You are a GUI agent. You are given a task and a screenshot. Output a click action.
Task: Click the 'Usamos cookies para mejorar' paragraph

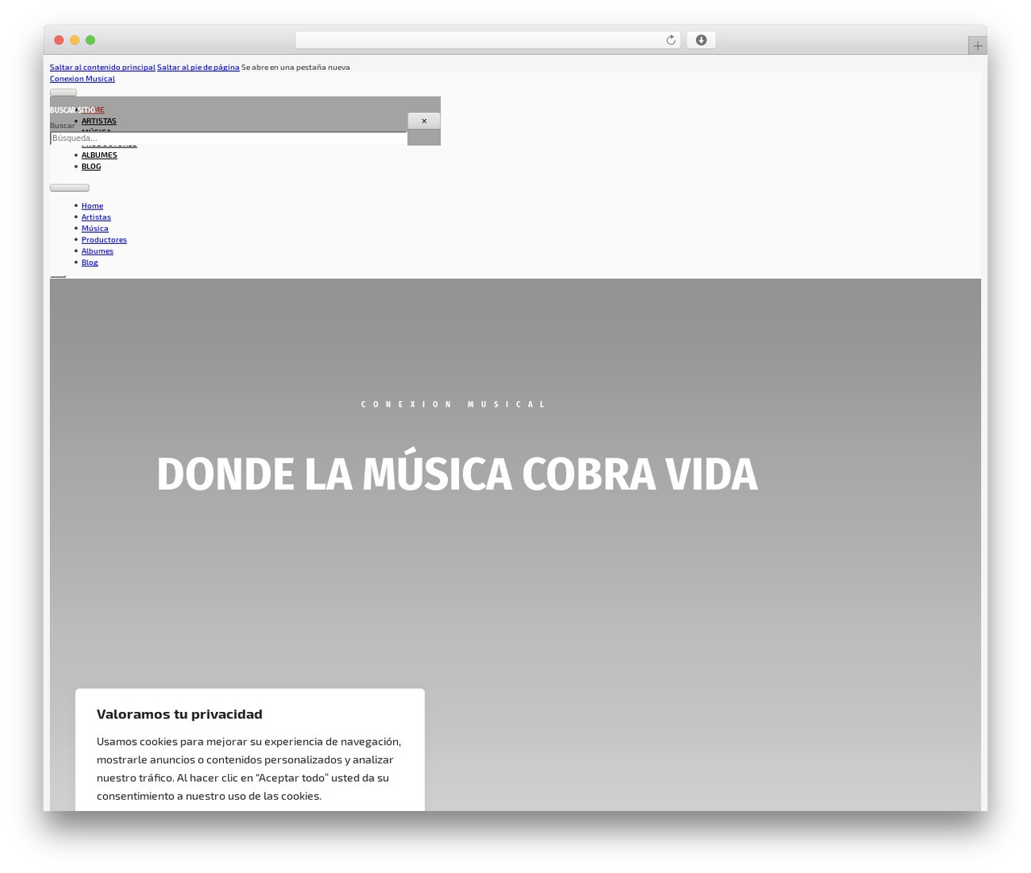(x=249, y=768)
